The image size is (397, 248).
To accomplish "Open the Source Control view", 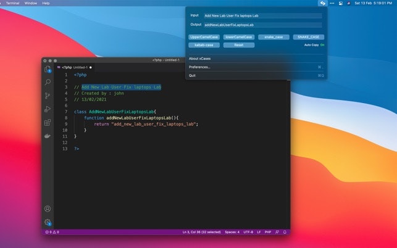I will tap(48, 96).
